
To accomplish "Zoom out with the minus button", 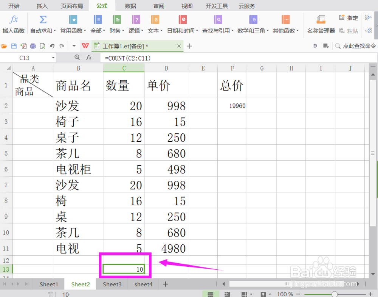I will (298, 294).
